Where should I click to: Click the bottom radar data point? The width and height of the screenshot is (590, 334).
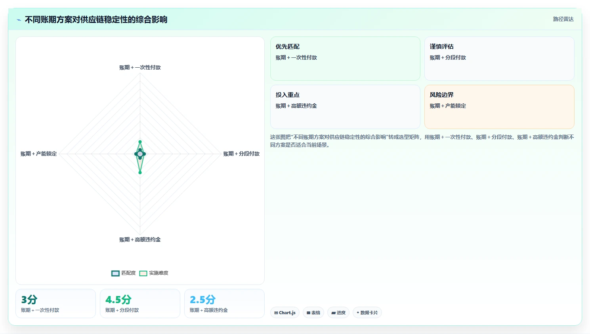(x=140, y=173)
